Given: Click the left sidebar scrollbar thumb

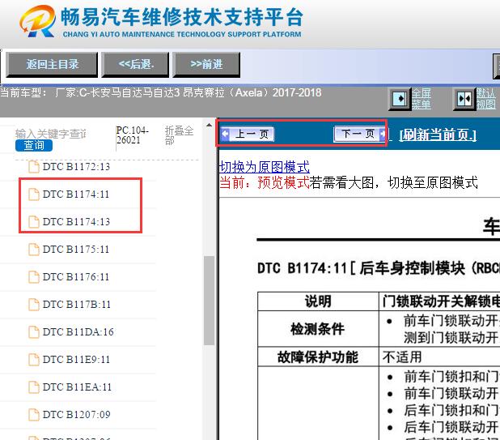Looking at the screenshot, I should coord(209,300).
